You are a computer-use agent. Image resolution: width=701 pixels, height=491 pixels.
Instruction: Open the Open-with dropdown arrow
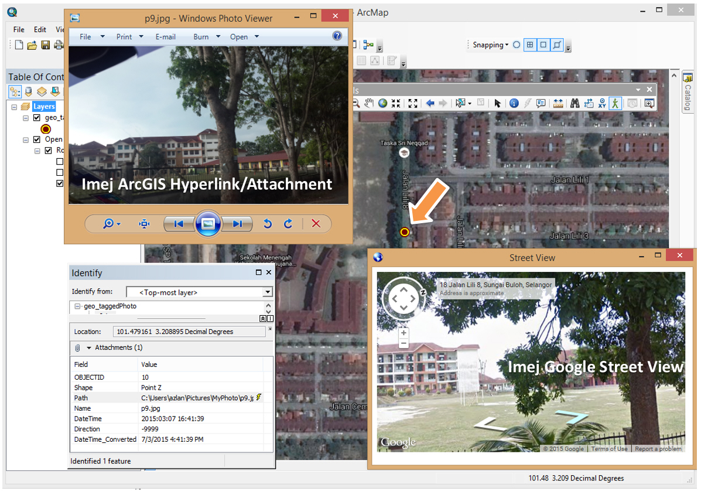(257, 37)
